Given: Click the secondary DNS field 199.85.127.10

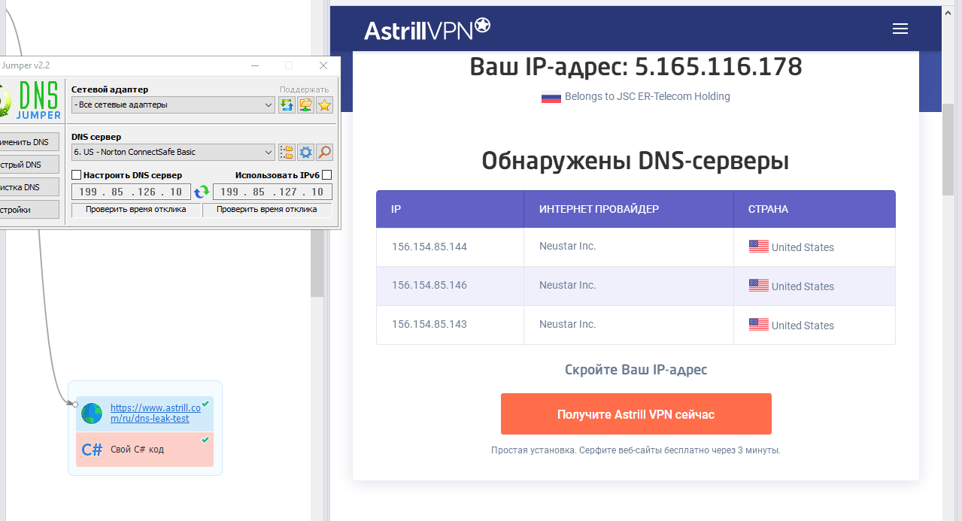Looking at the screenshot, I should point(272,192).
